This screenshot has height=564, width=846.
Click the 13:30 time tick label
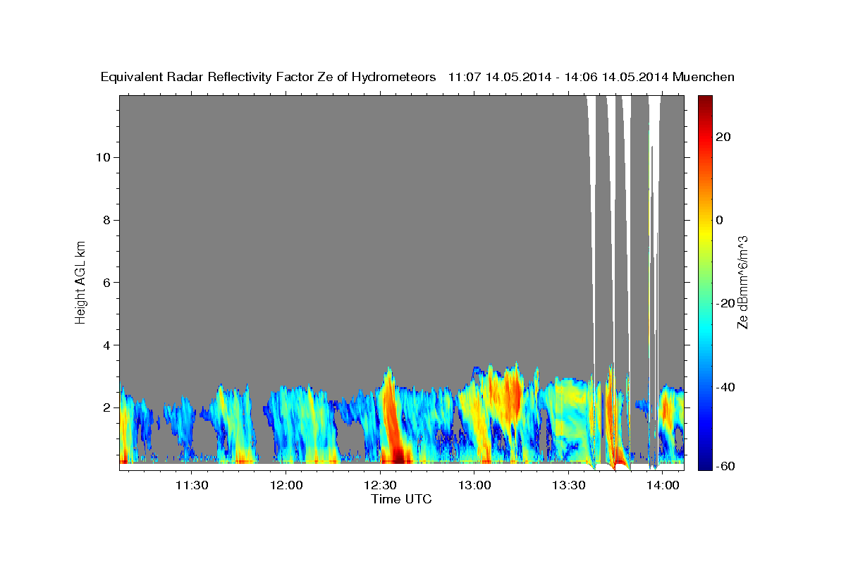click(x=570, y=485)
